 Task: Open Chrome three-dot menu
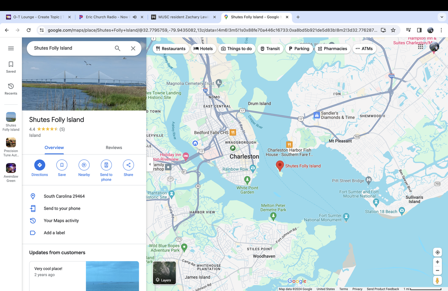point(441,30)
